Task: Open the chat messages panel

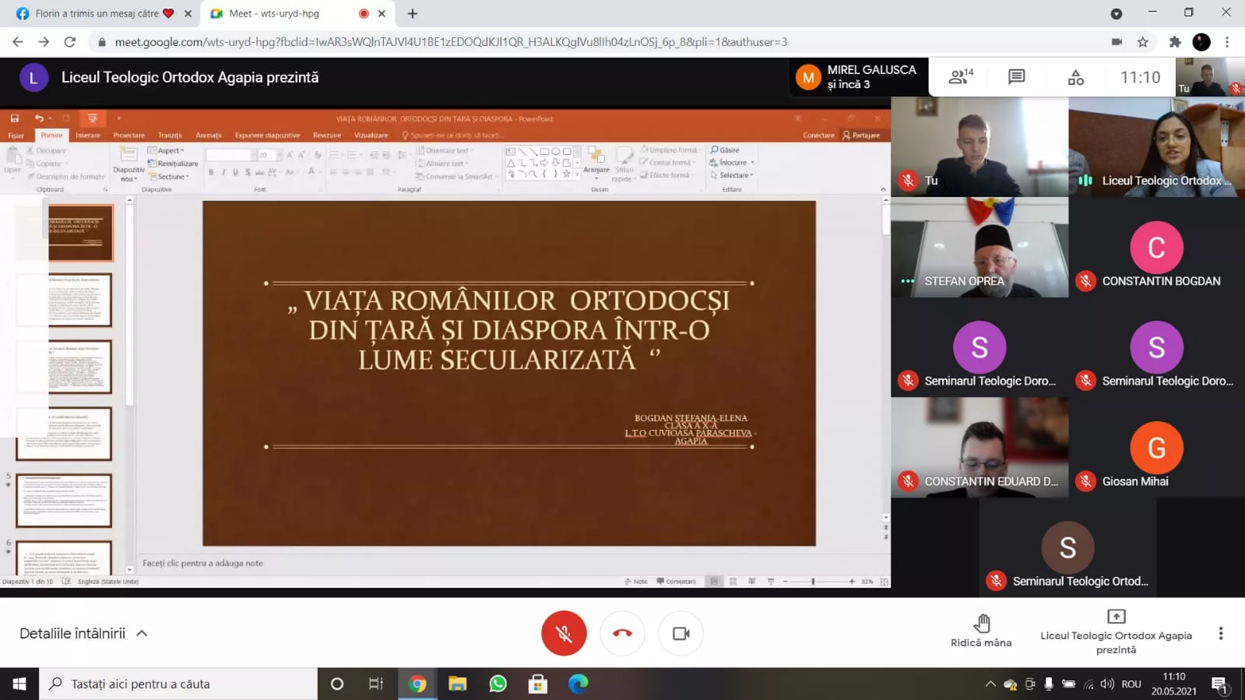Action: click(x=1016, y=77)
